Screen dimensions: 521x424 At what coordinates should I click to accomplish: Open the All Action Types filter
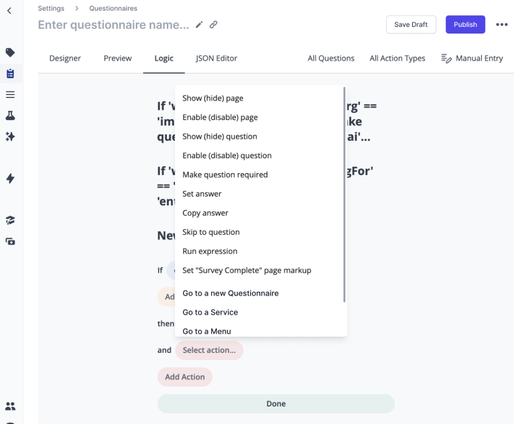tap(397, 58)
